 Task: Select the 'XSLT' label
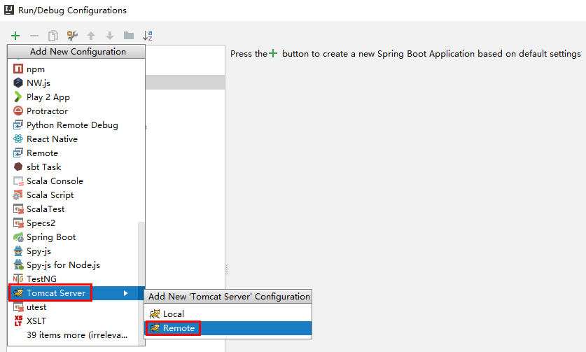tap(36, 321)
